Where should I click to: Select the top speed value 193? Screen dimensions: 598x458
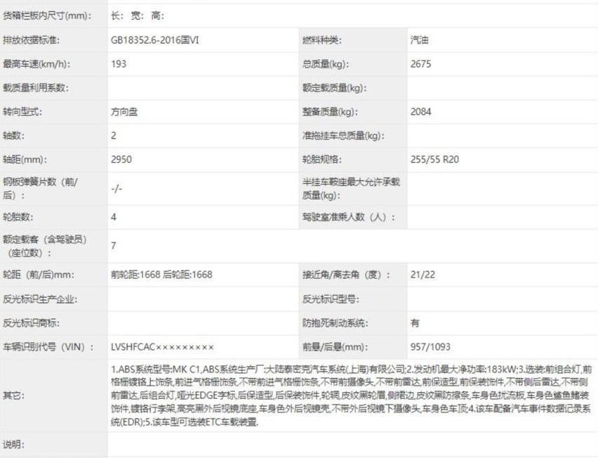[x=119, y=64]
